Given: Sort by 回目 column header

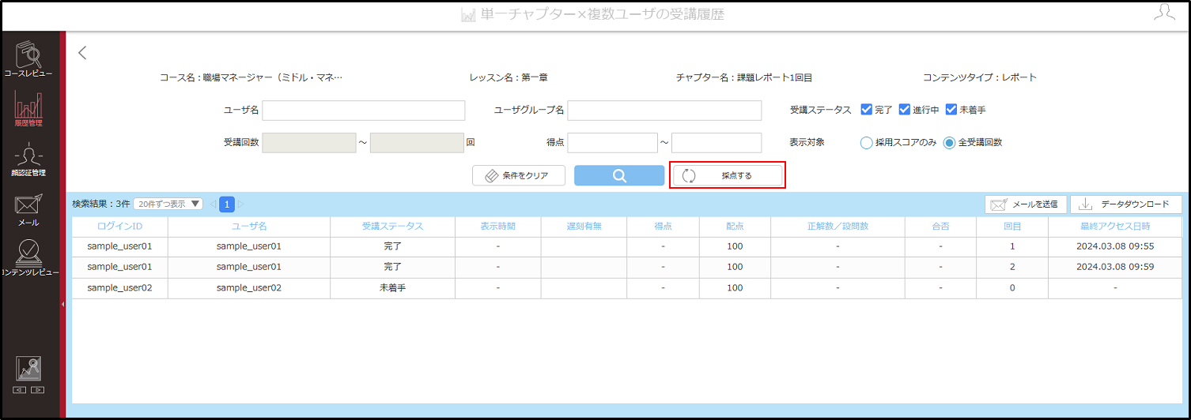Looking at the screenshot, I should [x=1012, y=227].
